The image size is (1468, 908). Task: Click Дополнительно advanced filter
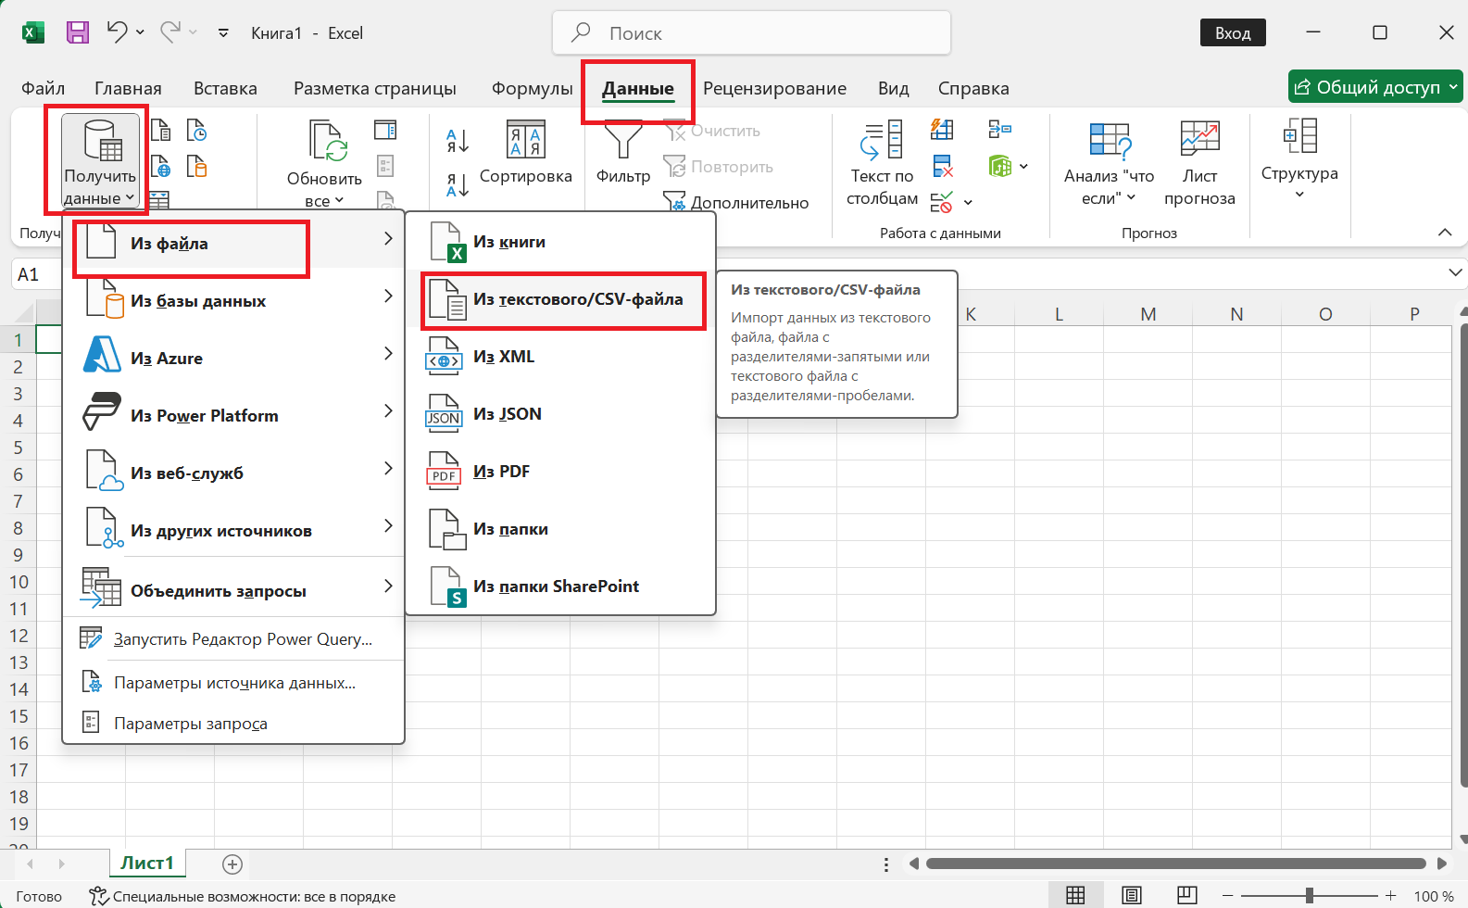coord(736,202)
